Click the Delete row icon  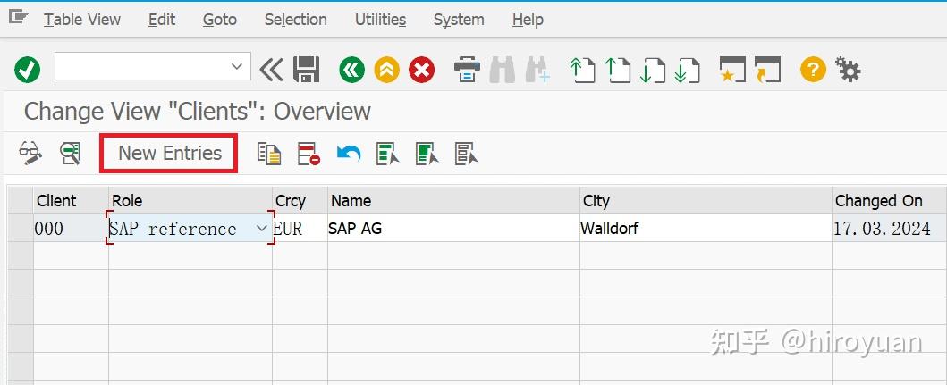click(x=309, y=154)
